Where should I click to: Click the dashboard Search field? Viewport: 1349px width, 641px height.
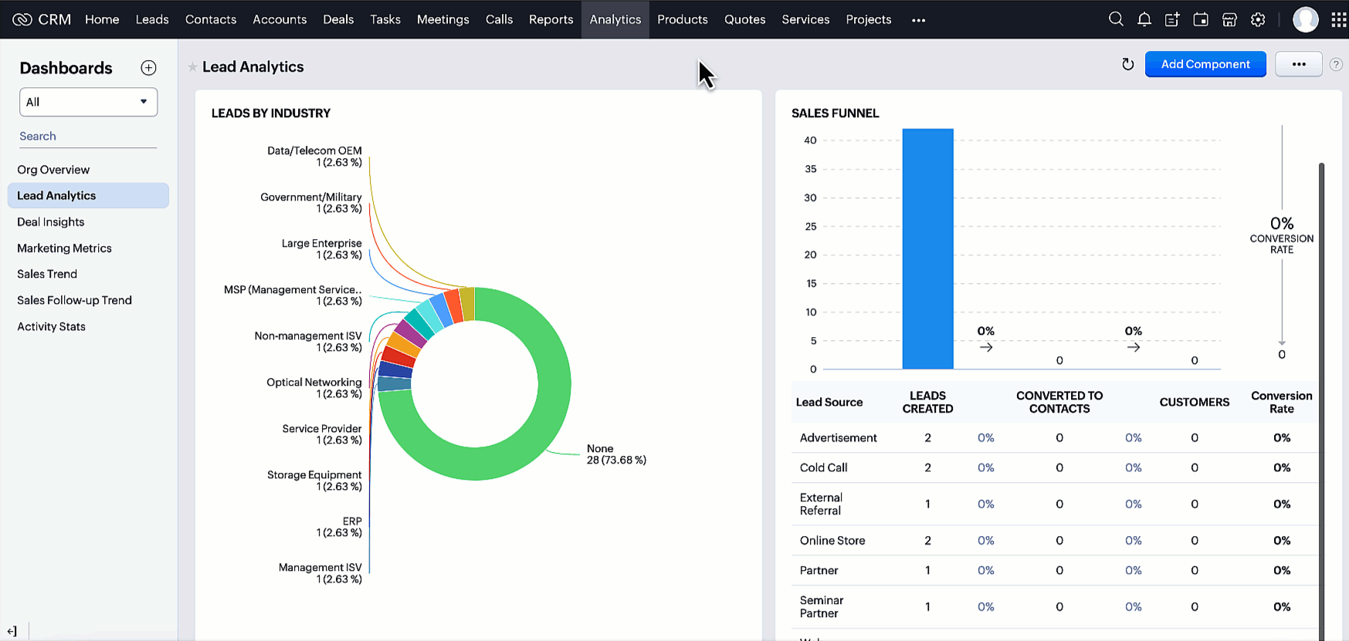(x=87, y=137)
